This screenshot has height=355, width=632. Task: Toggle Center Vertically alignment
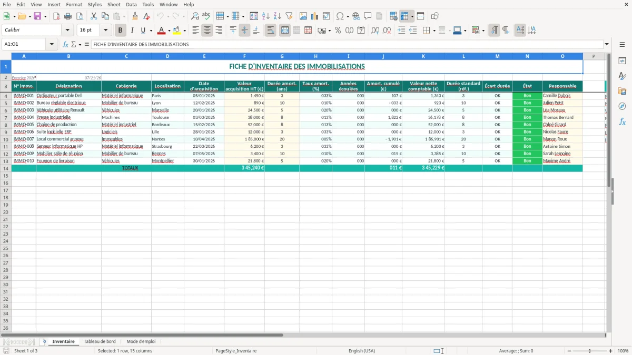click(244, 31)
